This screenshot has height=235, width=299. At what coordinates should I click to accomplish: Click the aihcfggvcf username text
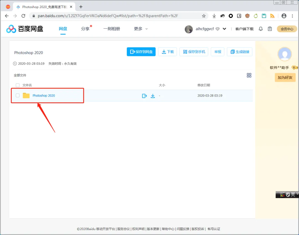[205, 29]
